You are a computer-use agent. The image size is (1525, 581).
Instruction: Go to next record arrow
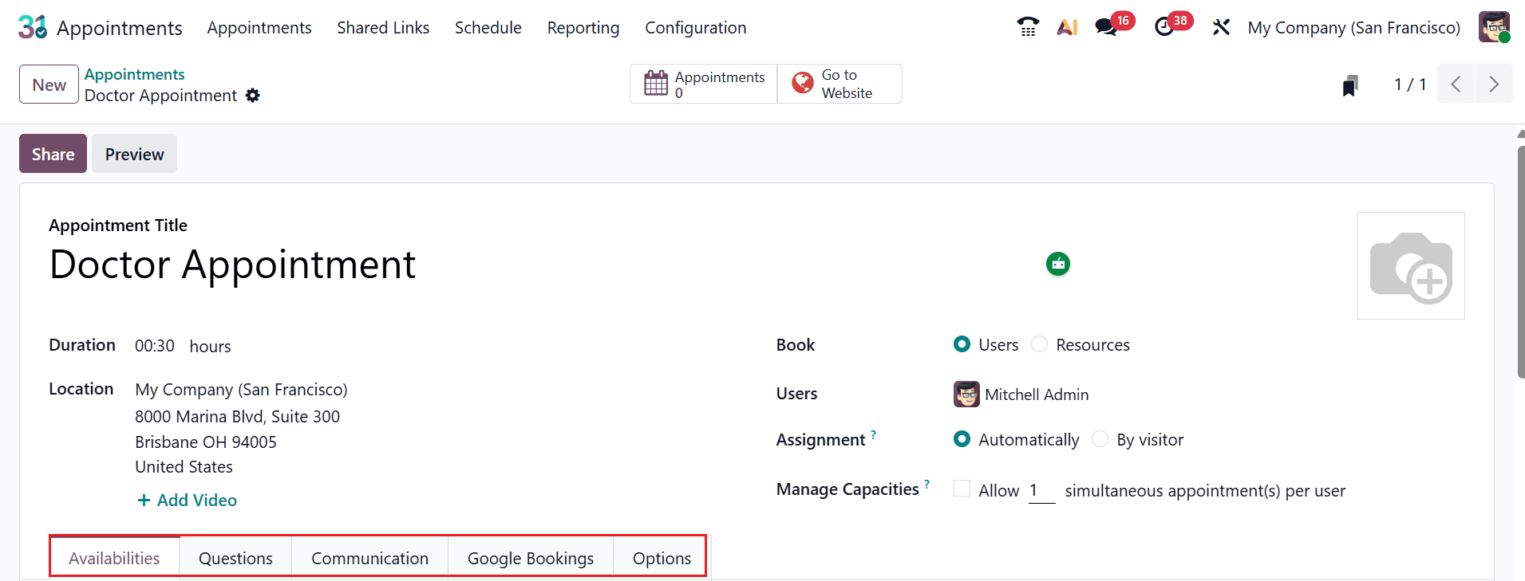pyautogui.click(x=1494, y=84)
